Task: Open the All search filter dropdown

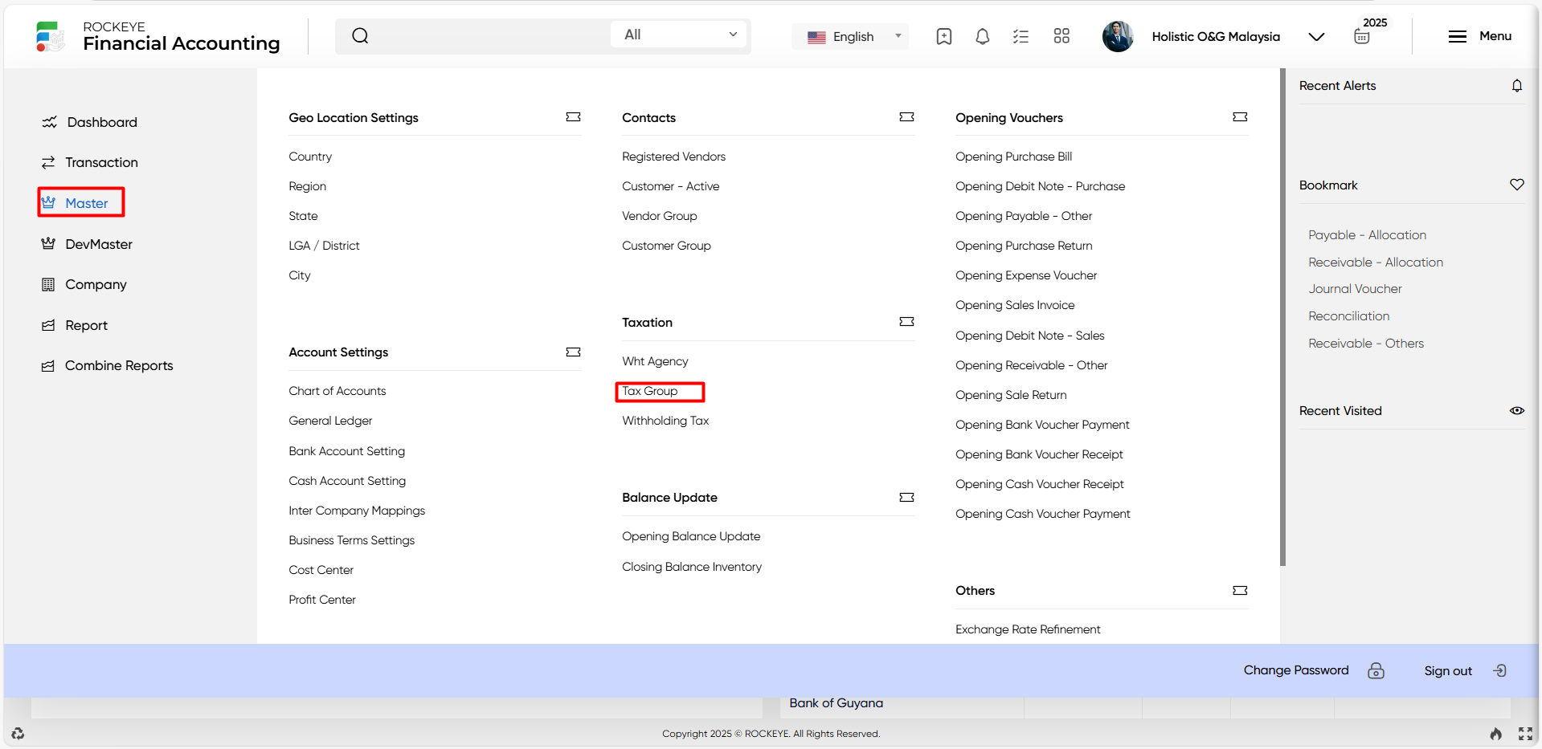Action: [679, 35]
